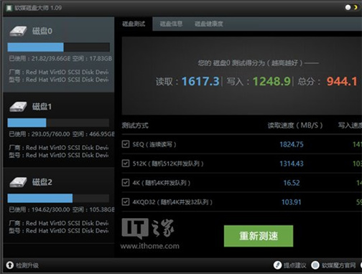Click the 4K read speed 16.52
This screenshot has height=274, width=362.
pyautogui.click(x=292, y=183)
